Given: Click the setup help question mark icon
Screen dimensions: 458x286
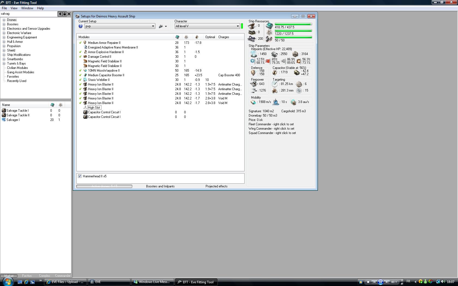Looking at the screenshot, I should (x=80, y=26).
